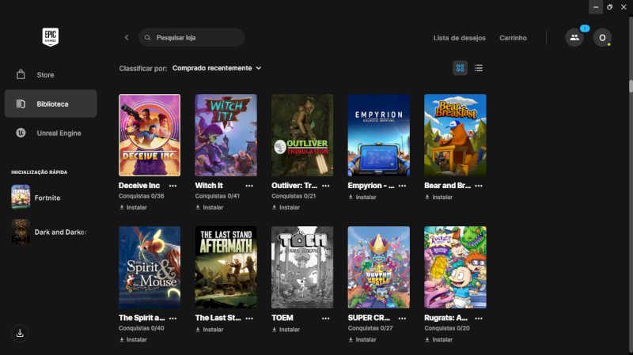Install Witch It
The height and width of the screenshot is (355, 633).
click(x=210, y=207)
